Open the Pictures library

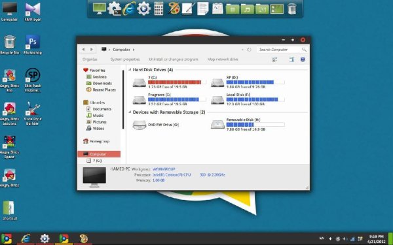click(96, 122)
